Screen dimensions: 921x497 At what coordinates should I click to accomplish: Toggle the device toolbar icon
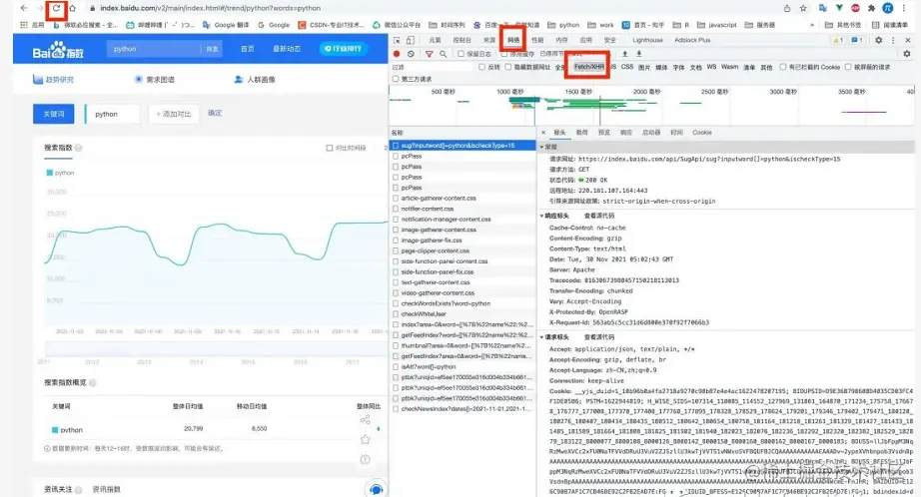(x=412, y=40)
